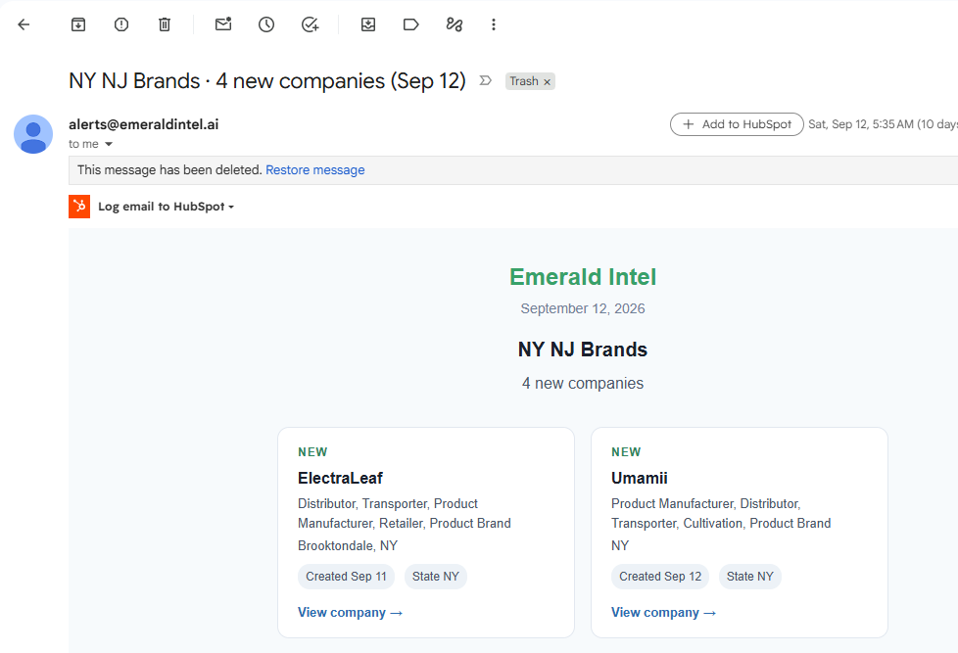The height and width of the screenshot is (653, 958).
Task: Click the NY NJ Brands heading
Action: 583,350
